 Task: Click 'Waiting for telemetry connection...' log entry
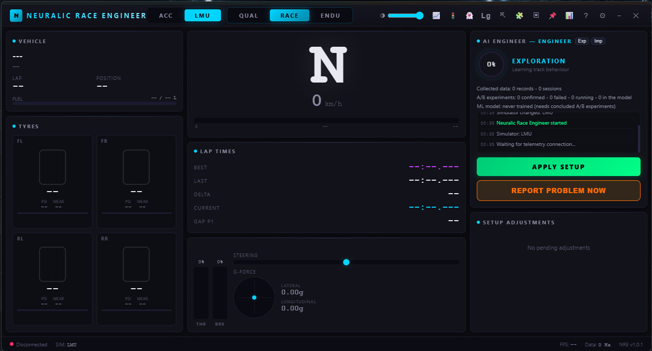click(x=536, y=144)
